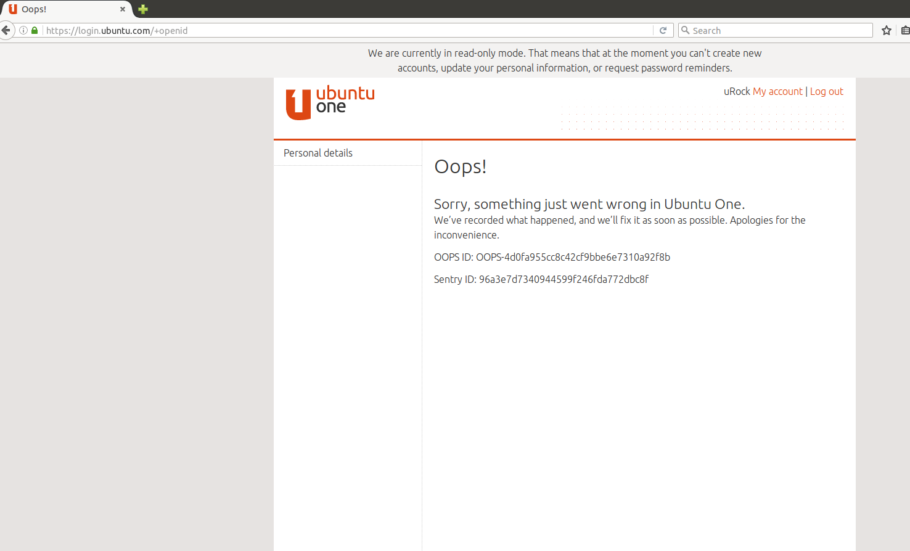Click the Oops! page heading
This screenshot has height=551, width=910.
tap(461, 166)
